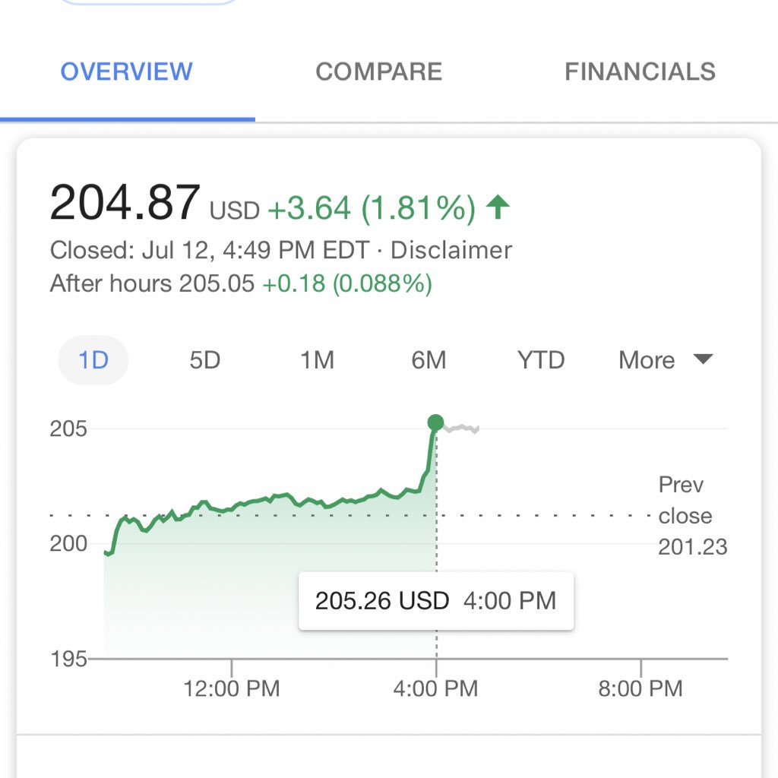Show the 1M chart range
The image size is (778, 778).
click(317, 359)
